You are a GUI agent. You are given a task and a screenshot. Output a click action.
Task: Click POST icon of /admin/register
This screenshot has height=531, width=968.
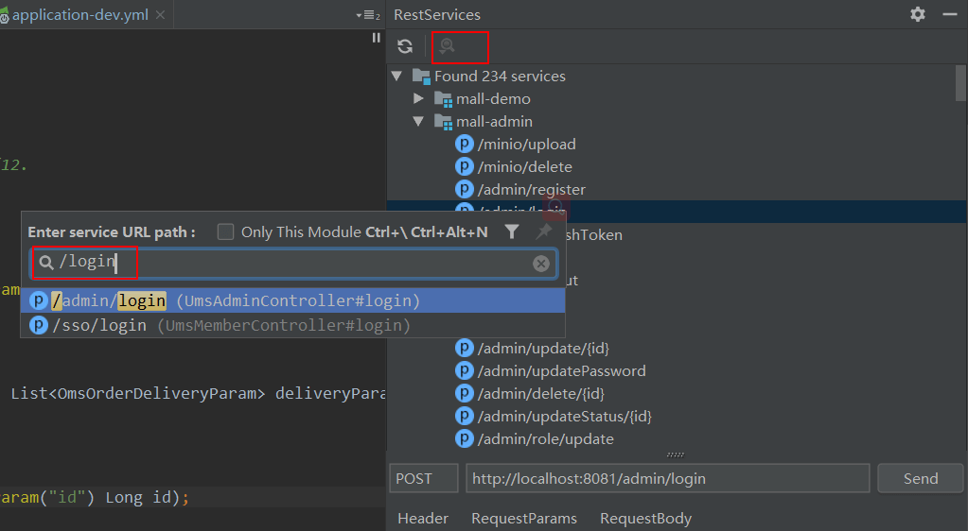(x=465, y=189)
